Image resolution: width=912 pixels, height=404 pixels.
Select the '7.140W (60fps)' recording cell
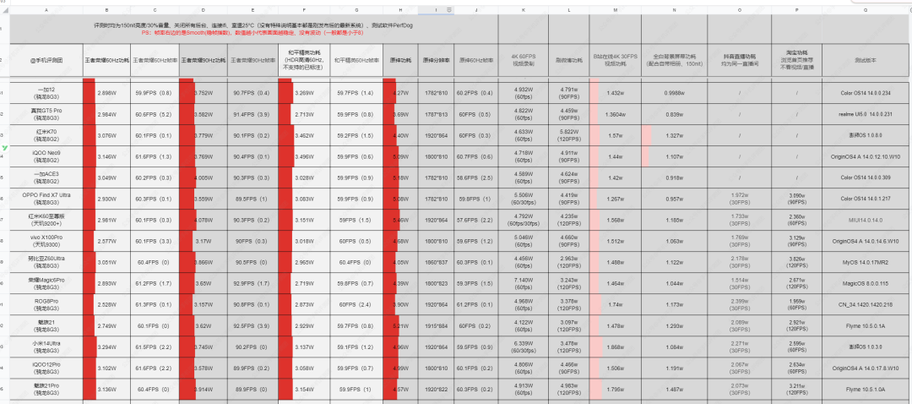523,283
